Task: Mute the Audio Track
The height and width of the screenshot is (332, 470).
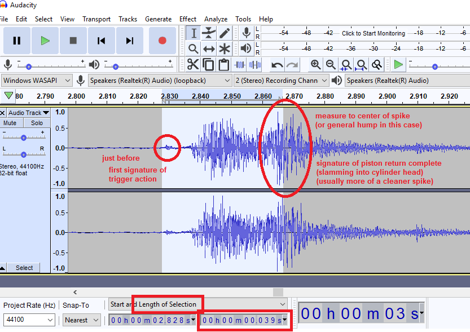Action: click(x=10, y=123)
